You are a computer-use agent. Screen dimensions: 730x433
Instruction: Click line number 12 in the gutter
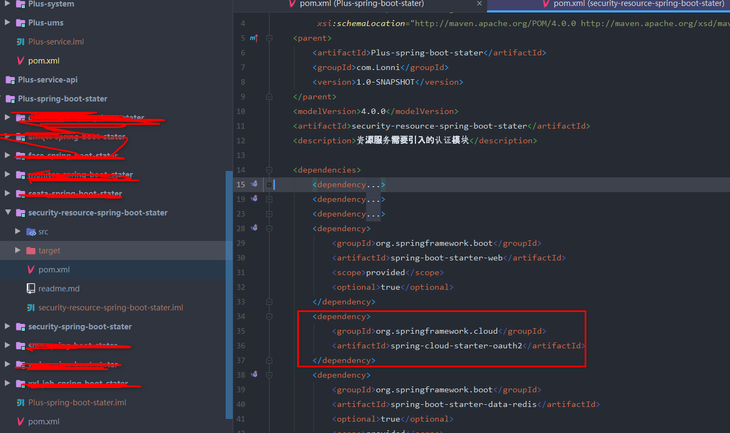241,141
